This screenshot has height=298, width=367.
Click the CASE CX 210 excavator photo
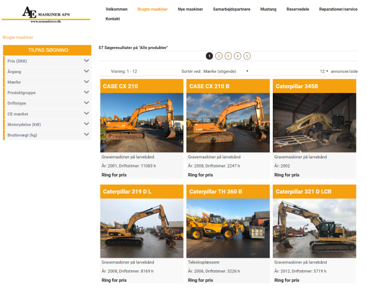[141, 123]
